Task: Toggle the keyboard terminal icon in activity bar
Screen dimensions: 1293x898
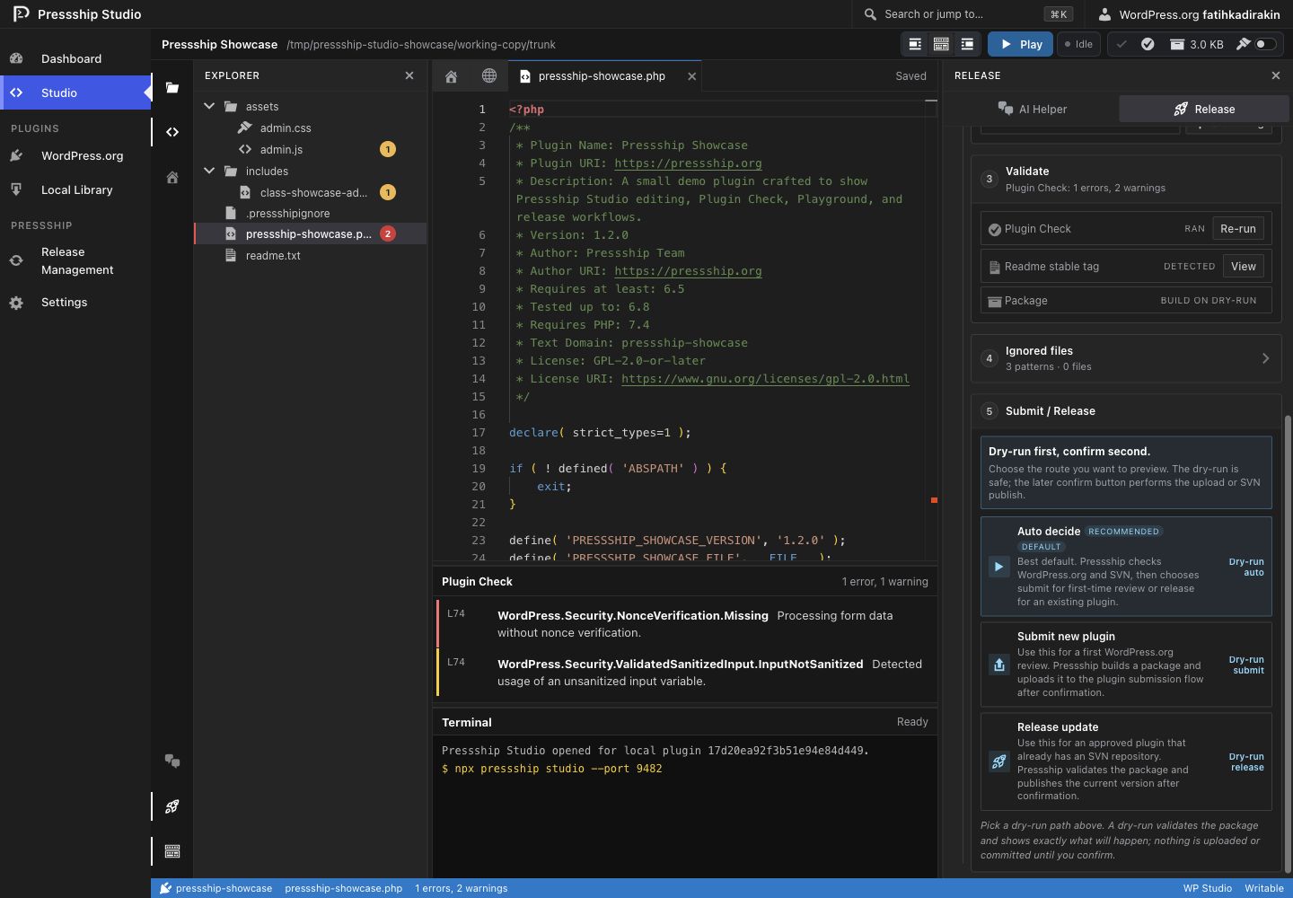Action: (172, 850)
